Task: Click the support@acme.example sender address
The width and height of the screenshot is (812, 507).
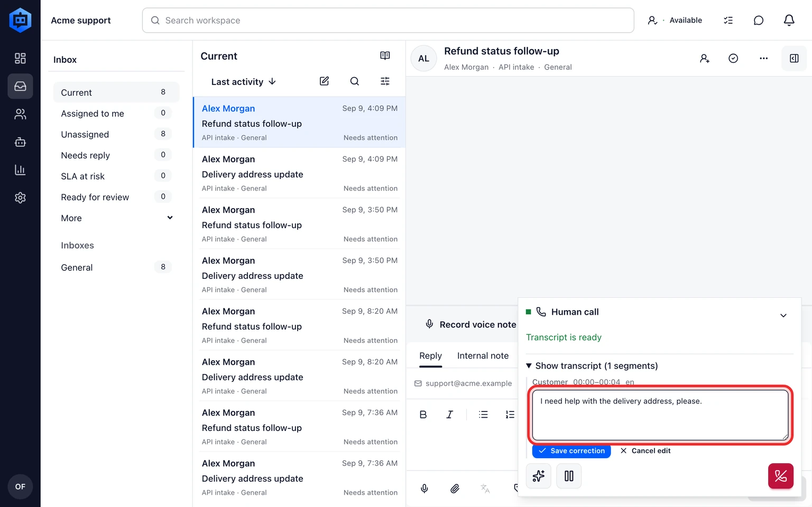Action: click(x=468, y=383)
